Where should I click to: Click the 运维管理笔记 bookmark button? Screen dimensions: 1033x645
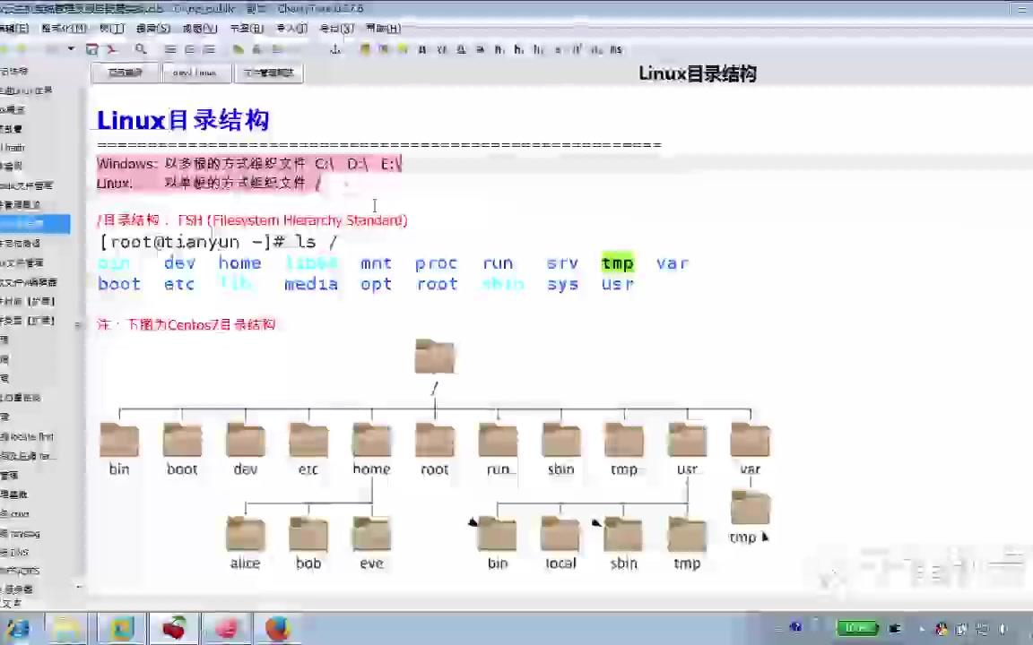pos(268,73)
